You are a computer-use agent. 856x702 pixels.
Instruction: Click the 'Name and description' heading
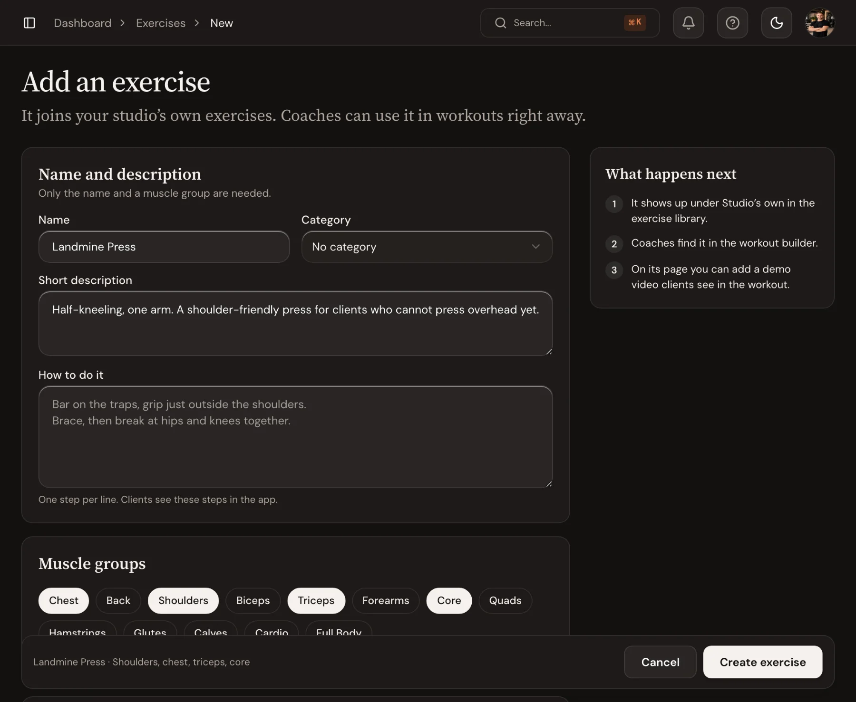click(120, 174)
